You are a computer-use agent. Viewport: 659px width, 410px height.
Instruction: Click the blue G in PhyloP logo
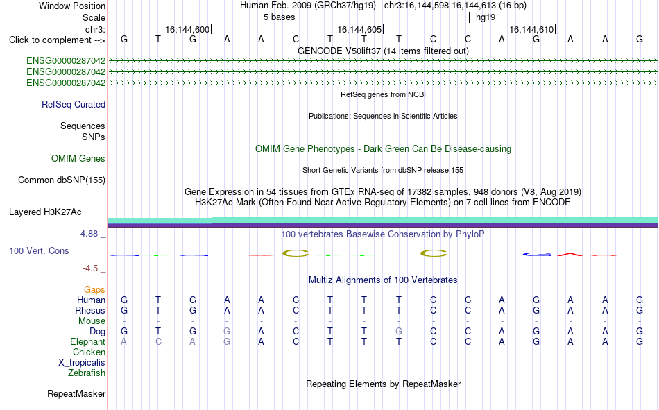(x=537, y=254)
